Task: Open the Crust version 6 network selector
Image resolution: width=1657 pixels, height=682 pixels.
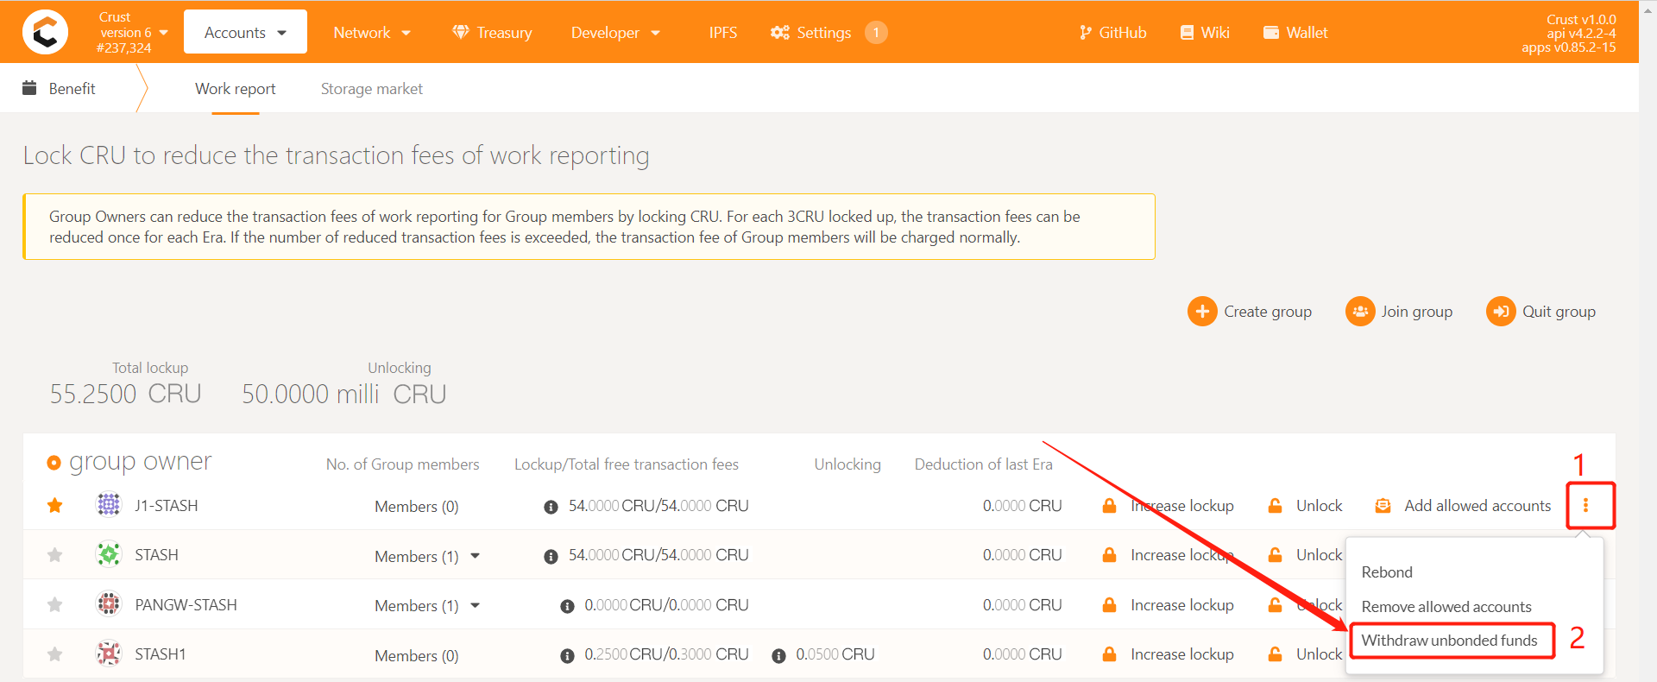Action: [x=132, y=32]
